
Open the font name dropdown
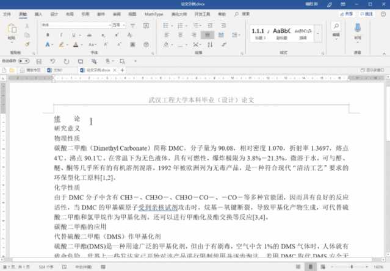tap(110, 25)
